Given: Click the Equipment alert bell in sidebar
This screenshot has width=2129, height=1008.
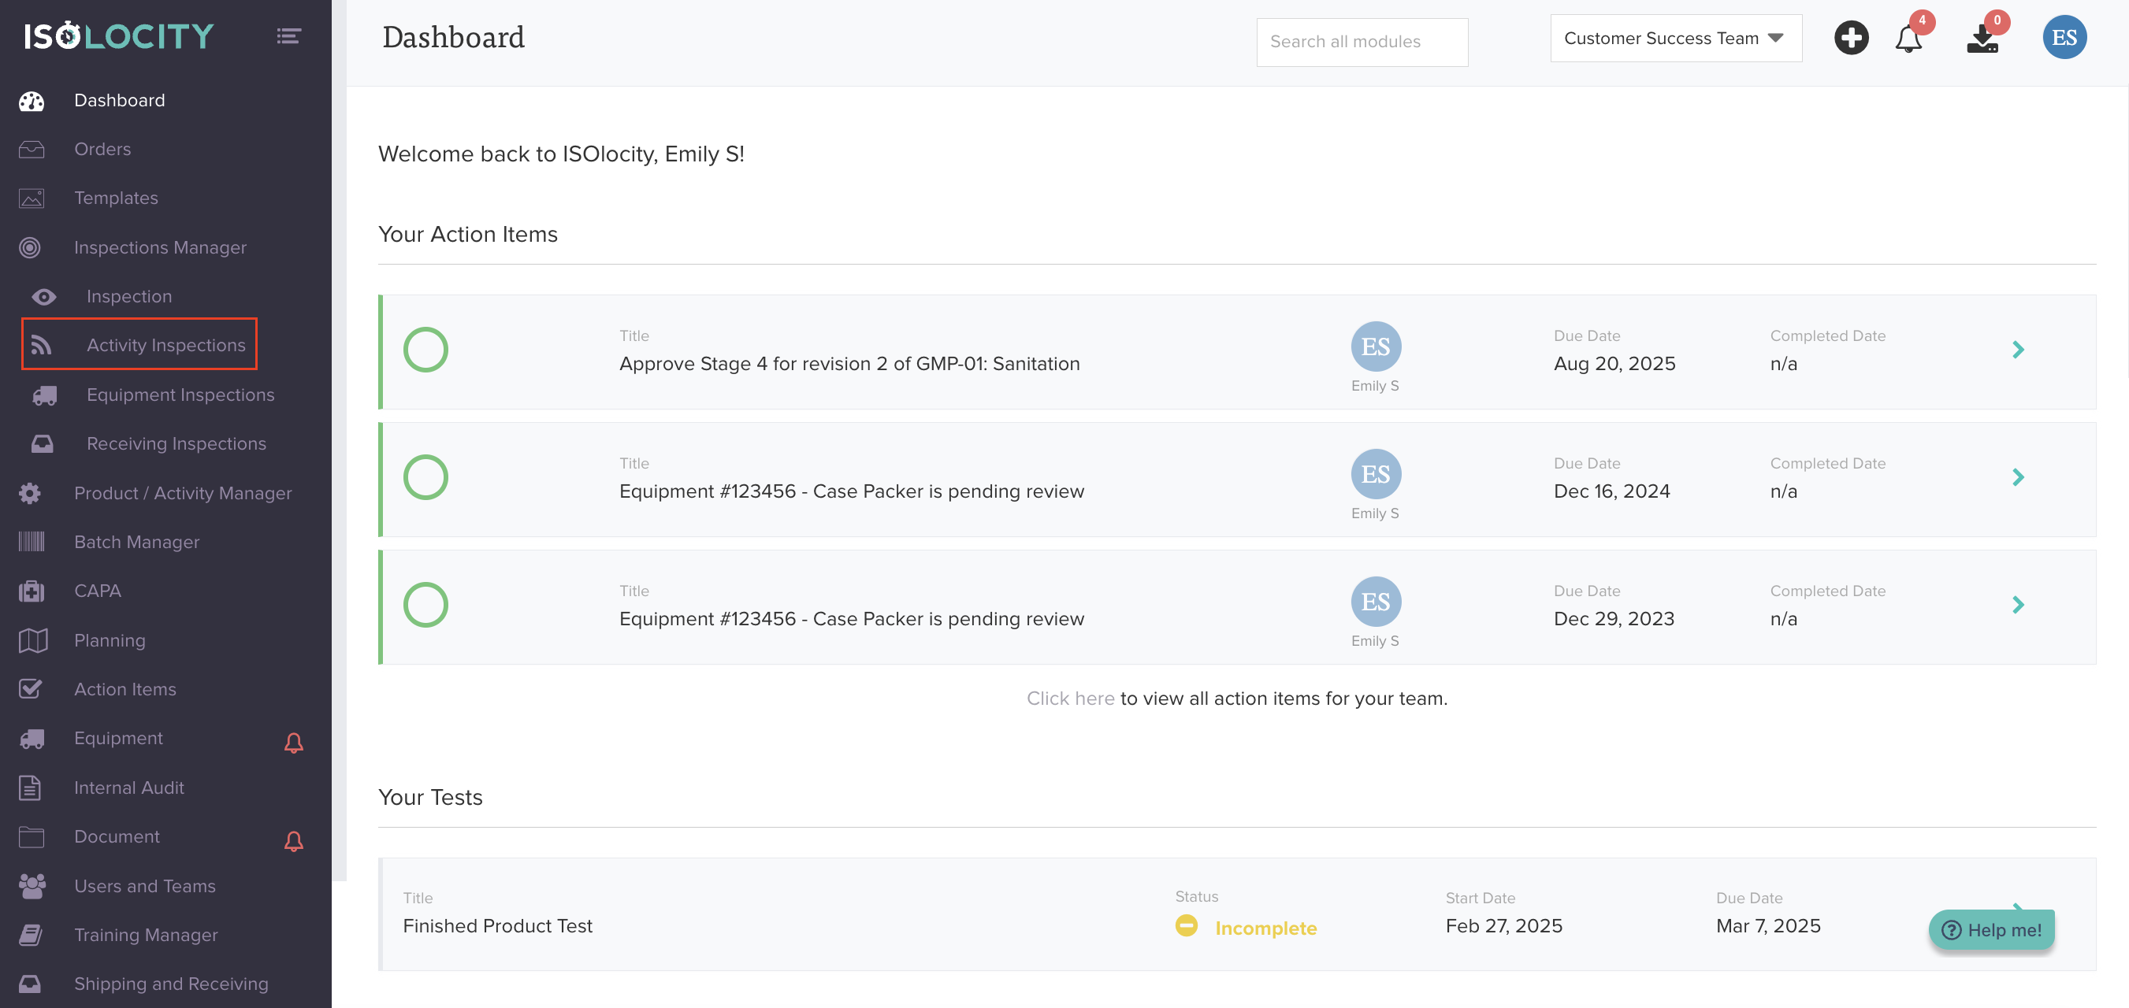Looking at the screenshot, I should [x=293, y=743].
